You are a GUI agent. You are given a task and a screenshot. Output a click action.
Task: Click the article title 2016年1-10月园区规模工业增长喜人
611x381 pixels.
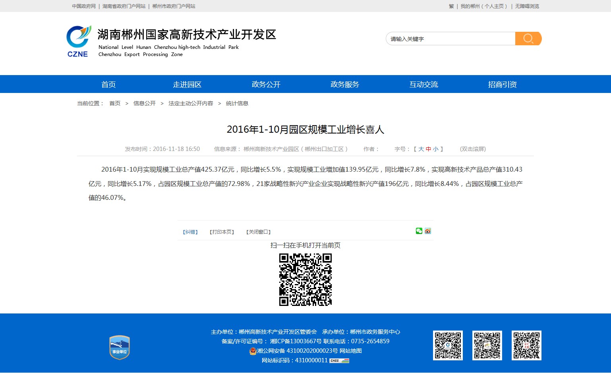coord(305,130)
